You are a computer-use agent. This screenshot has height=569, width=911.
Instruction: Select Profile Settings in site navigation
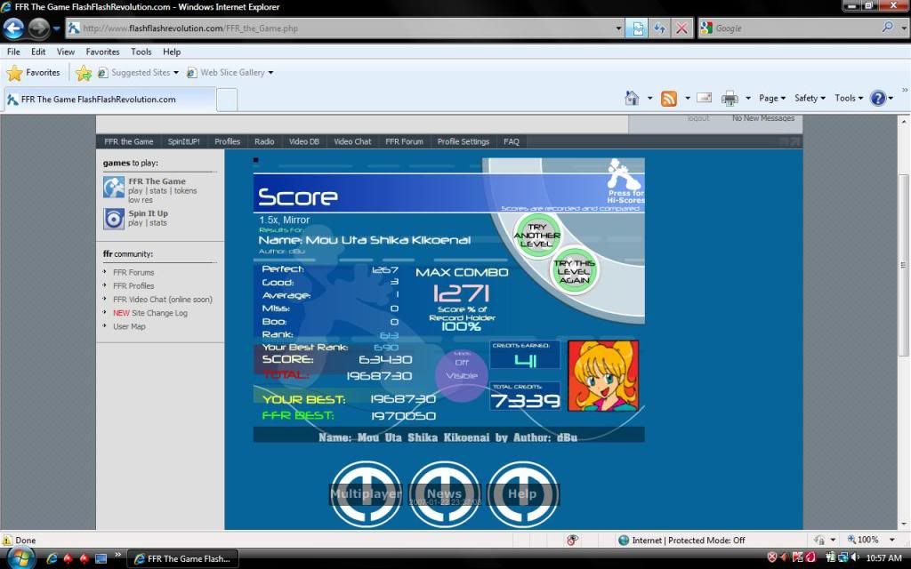coord(463,141)
